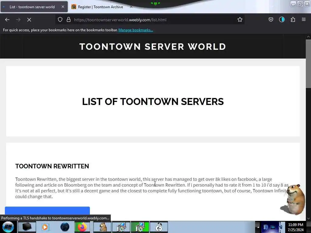Click the Toontown Server World site title
The height and width of the screenshot is (233, 311).
tap(153, 46)
